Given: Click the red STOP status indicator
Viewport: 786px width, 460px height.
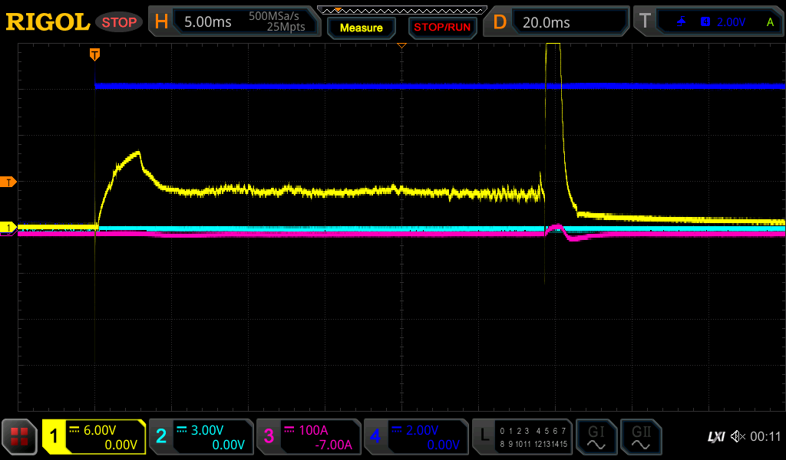Looking at the screenshot, I should 119,22.
